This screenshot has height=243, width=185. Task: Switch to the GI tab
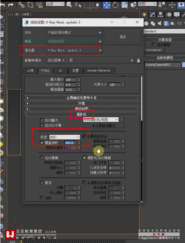60,71
